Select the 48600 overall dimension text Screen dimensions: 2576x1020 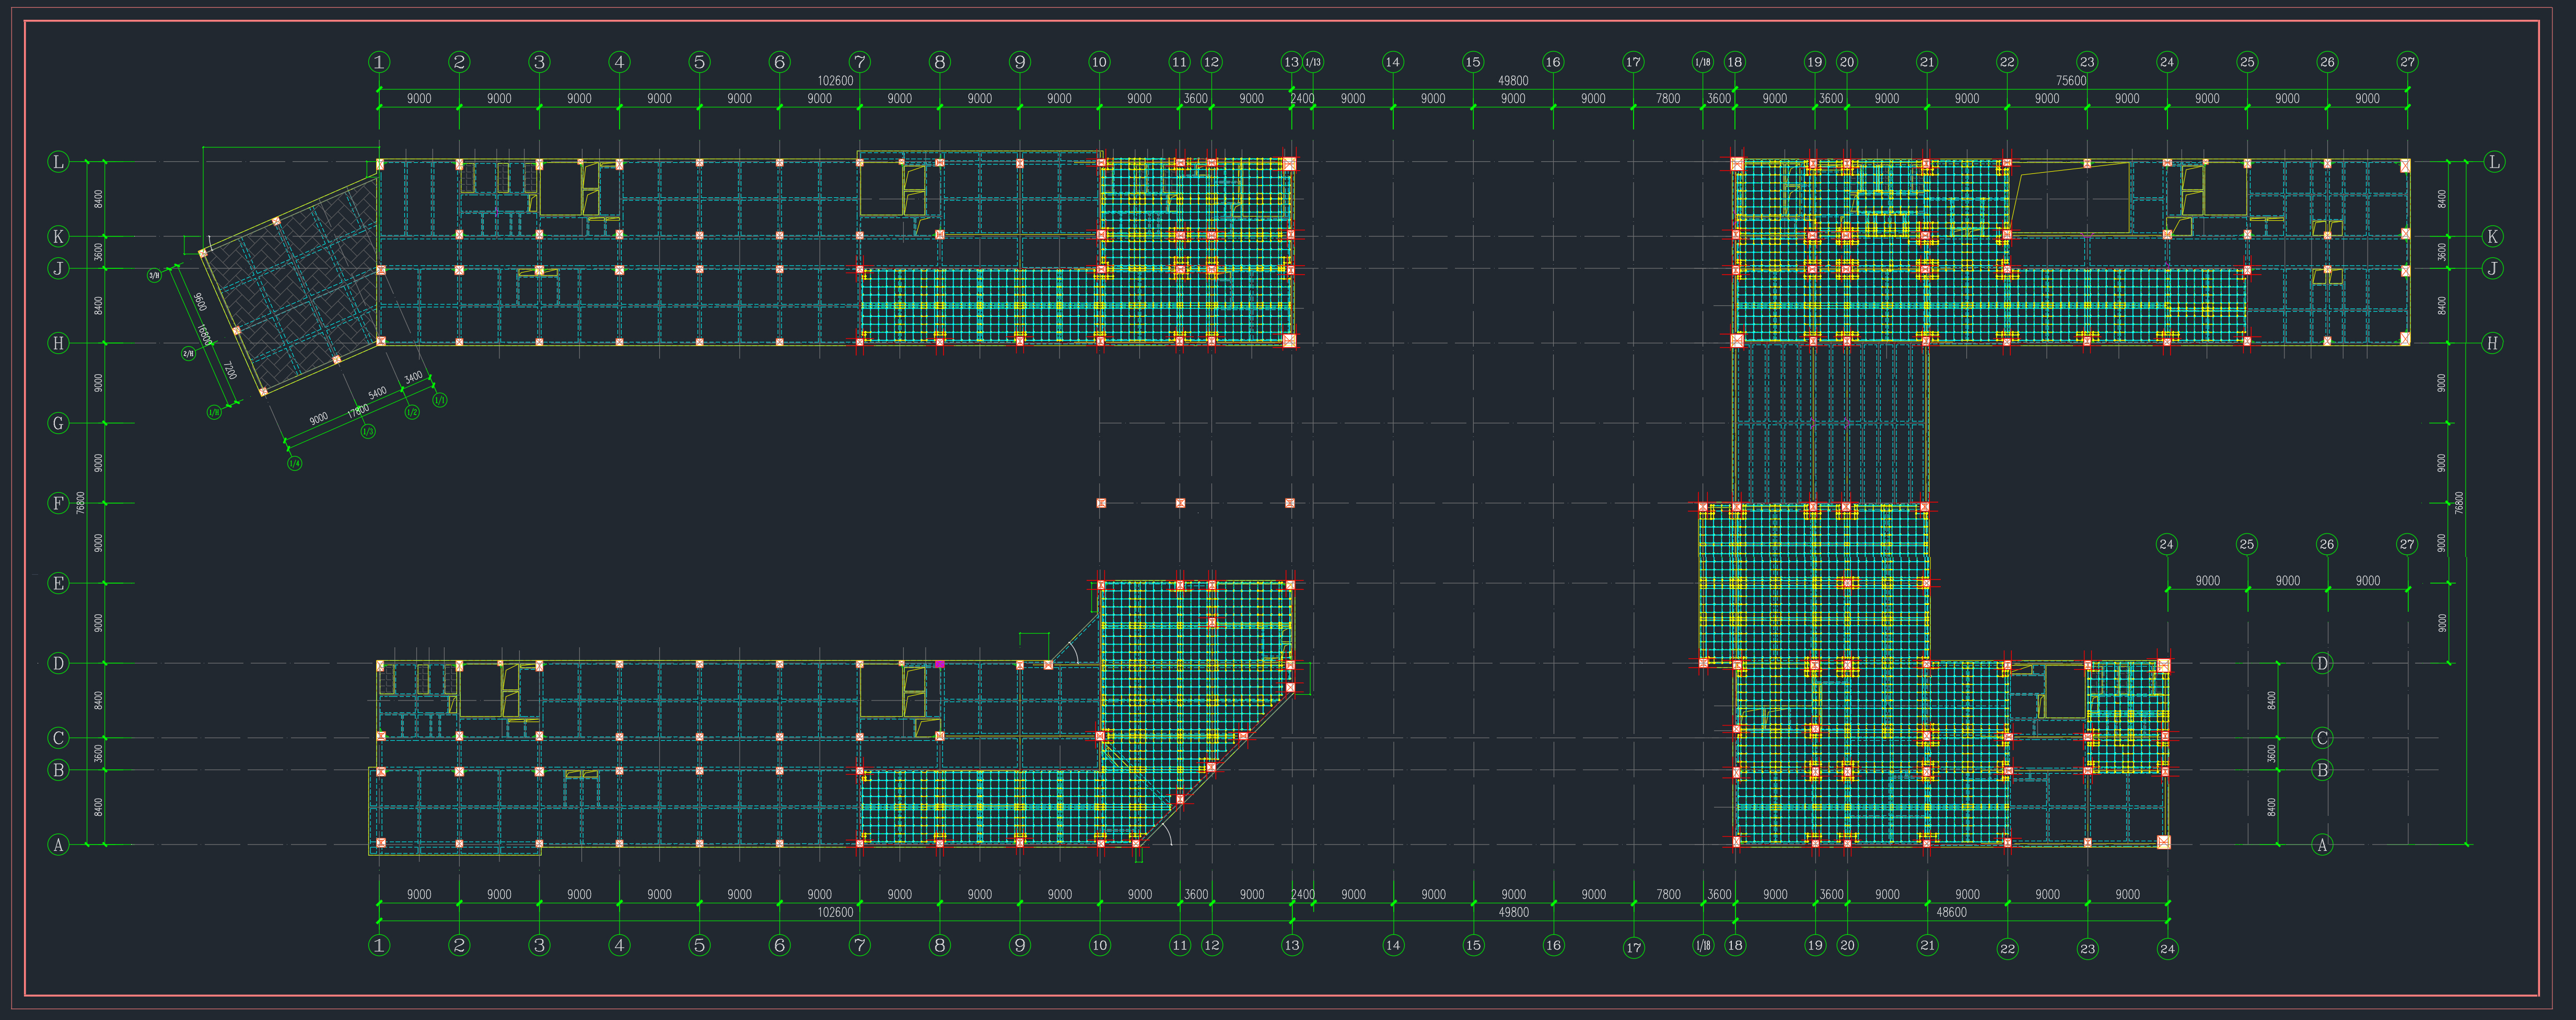pos(1951,912)
